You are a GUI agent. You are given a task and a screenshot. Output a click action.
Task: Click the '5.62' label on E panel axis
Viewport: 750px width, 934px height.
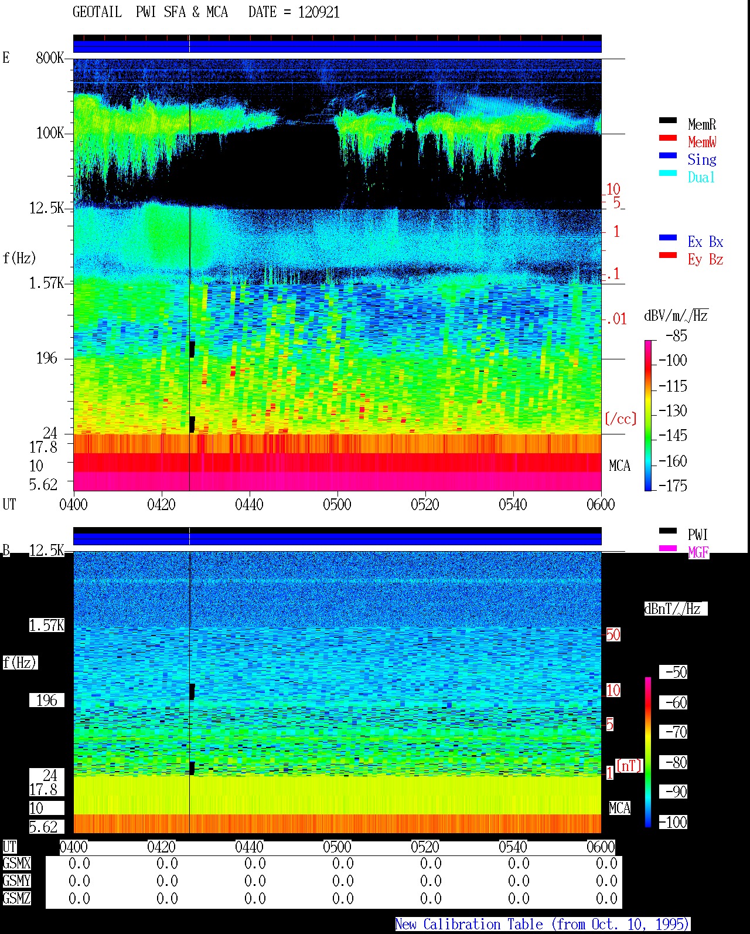(43, 484)
